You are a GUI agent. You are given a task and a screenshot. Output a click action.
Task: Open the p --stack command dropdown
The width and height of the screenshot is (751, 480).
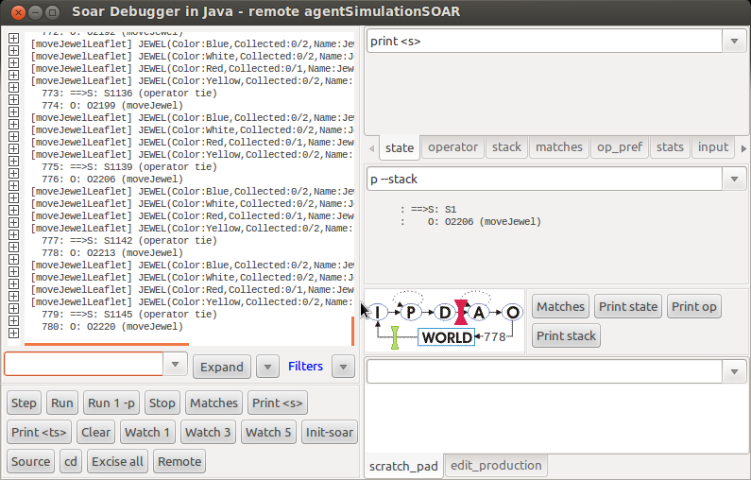(x=734, y=179)
